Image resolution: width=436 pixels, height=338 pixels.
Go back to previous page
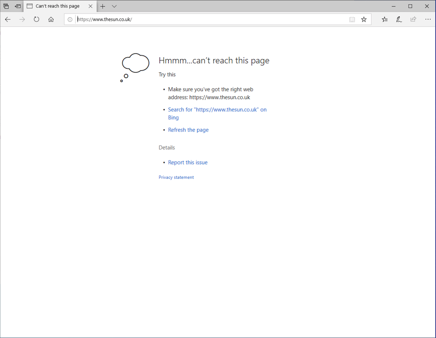[8, 19]
